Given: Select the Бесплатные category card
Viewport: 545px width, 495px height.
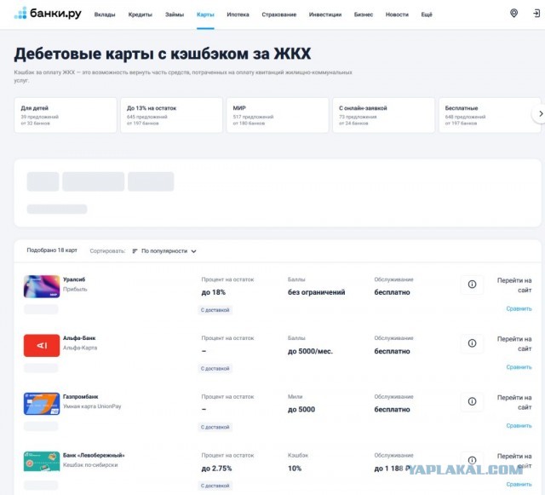Looking at the screenshot, I should 490,115.
